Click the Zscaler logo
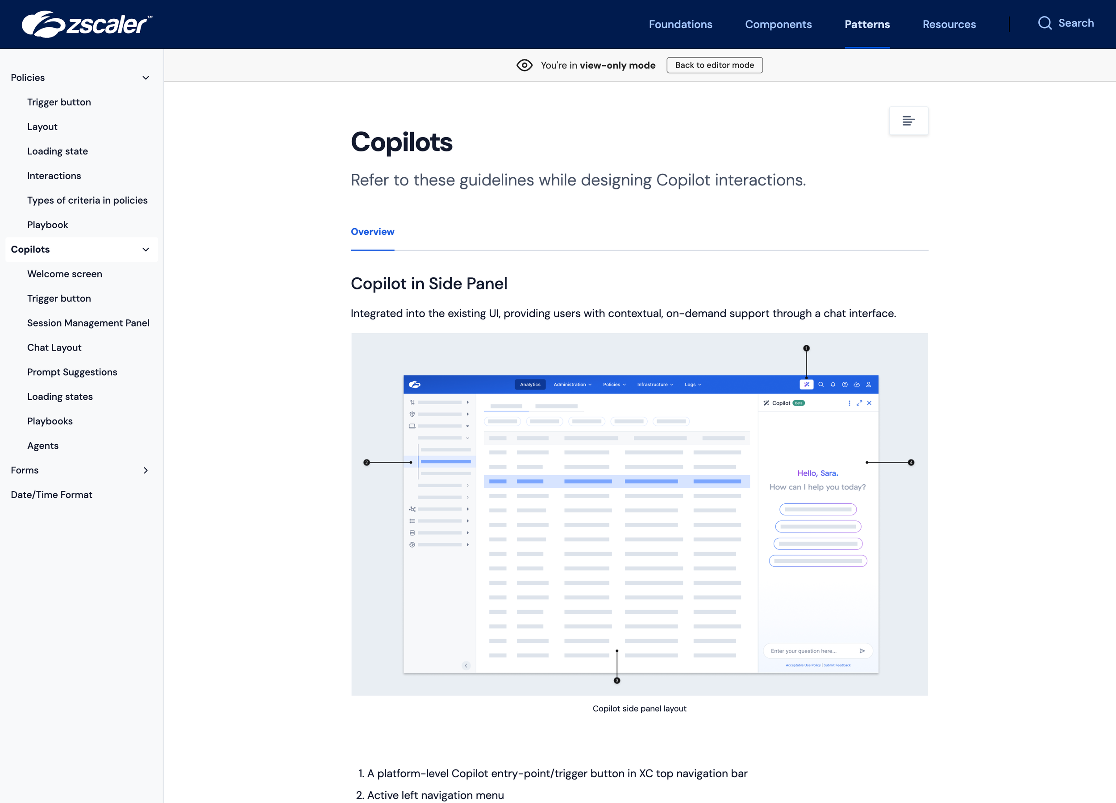1116x803 pixels. click(87, 24)
